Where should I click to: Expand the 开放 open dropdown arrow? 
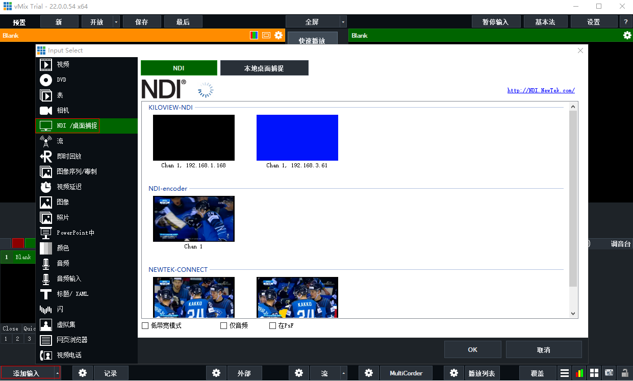coord(116,22)
